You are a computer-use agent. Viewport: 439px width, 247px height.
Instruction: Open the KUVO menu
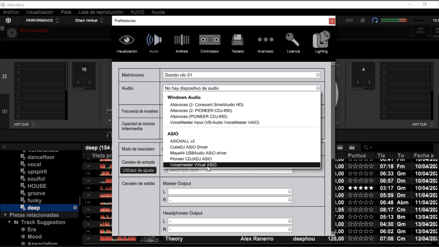coord(137,12)
